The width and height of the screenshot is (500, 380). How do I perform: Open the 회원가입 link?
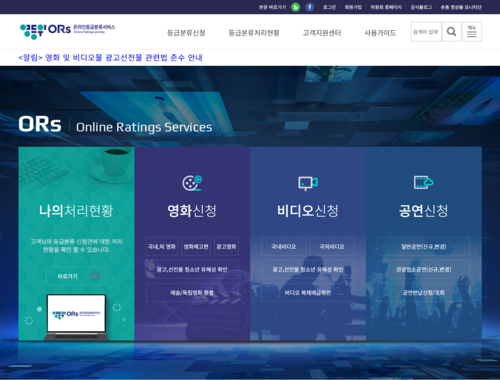tap(353, 7)
